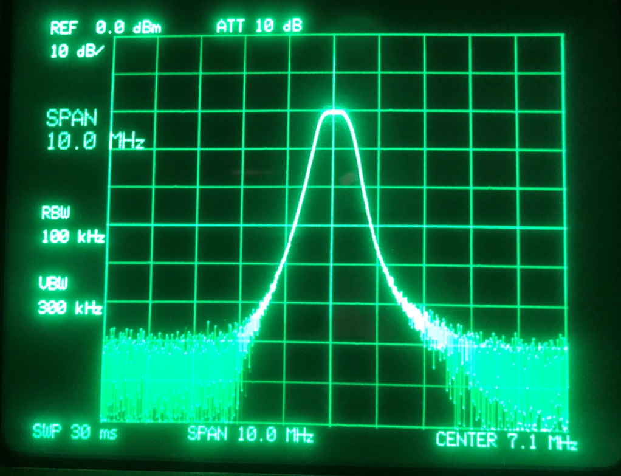The width and height of the screenshot is (621, 476).
Task: Select the 300 kHz VBW value
Action: [70, 307]
